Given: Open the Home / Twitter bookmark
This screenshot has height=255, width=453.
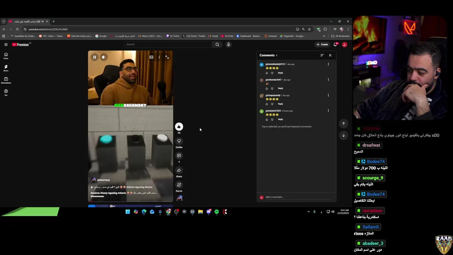Looking at the screenshot, I should pyautogui.click(x=194, y=36).
